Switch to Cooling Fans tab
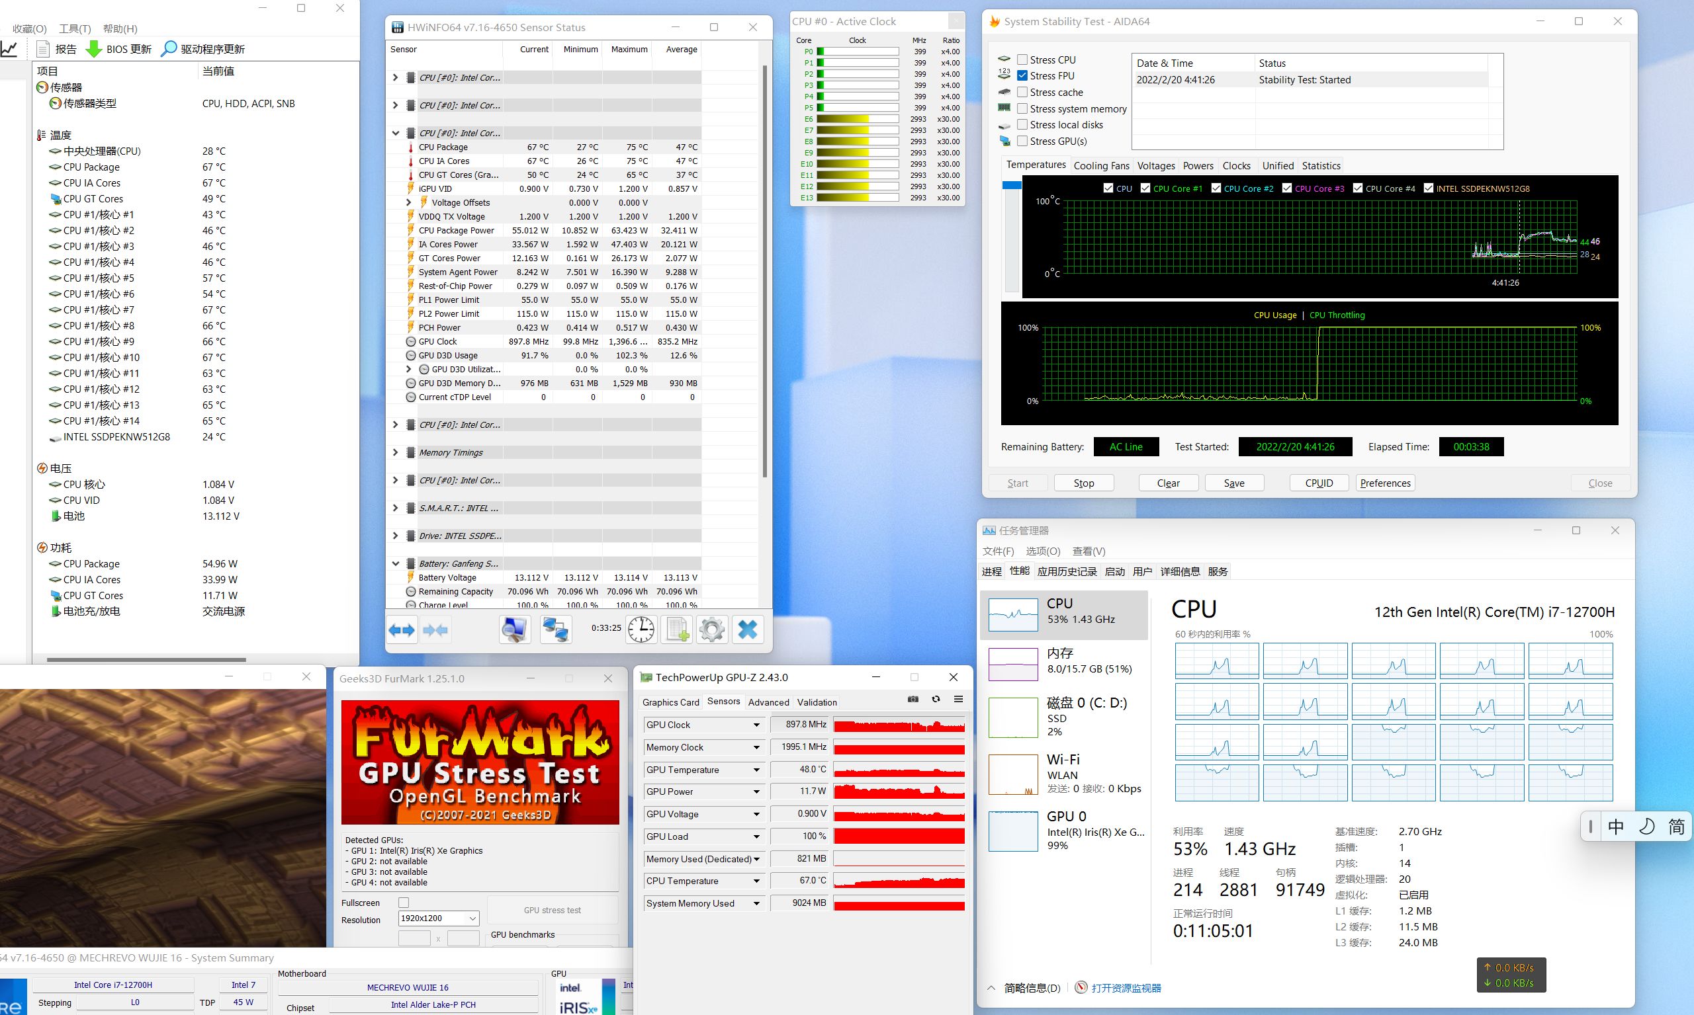This screenshot has width=1694, height=1015. (1101, 165)
